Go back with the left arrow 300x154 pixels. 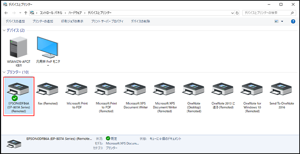[x=6, y=13]
